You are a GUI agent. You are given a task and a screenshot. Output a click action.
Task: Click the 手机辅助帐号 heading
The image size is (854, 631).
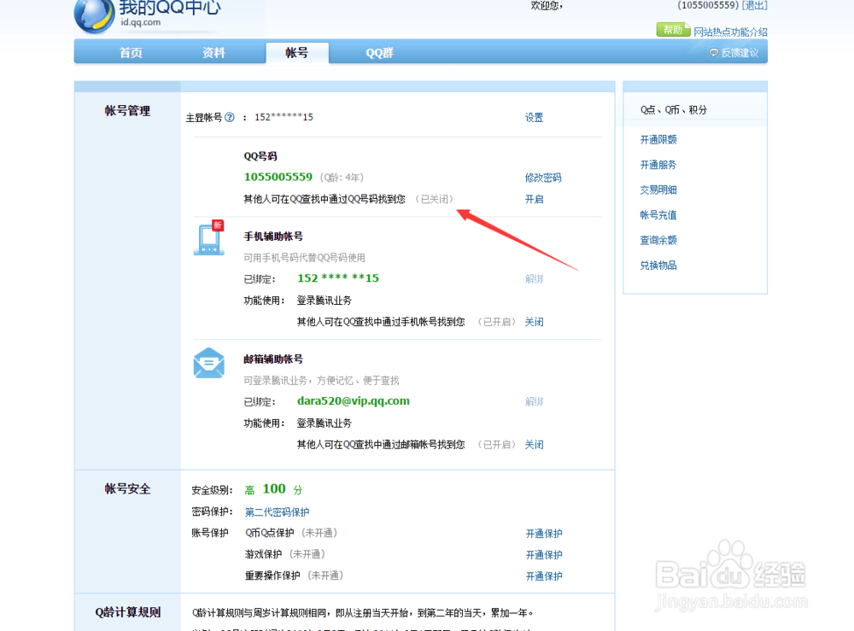[273, 237]
